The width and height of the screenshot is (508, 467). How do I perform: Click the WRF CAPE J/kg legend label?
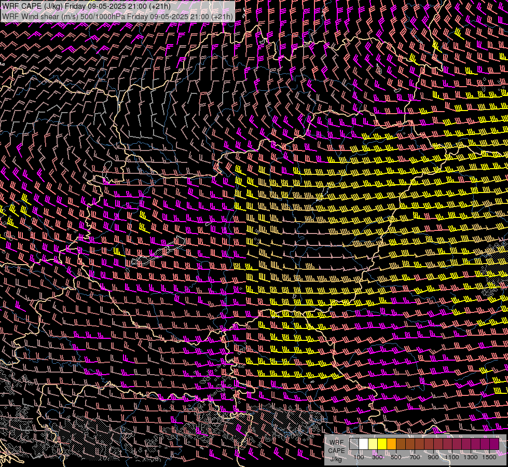[336, 450]
